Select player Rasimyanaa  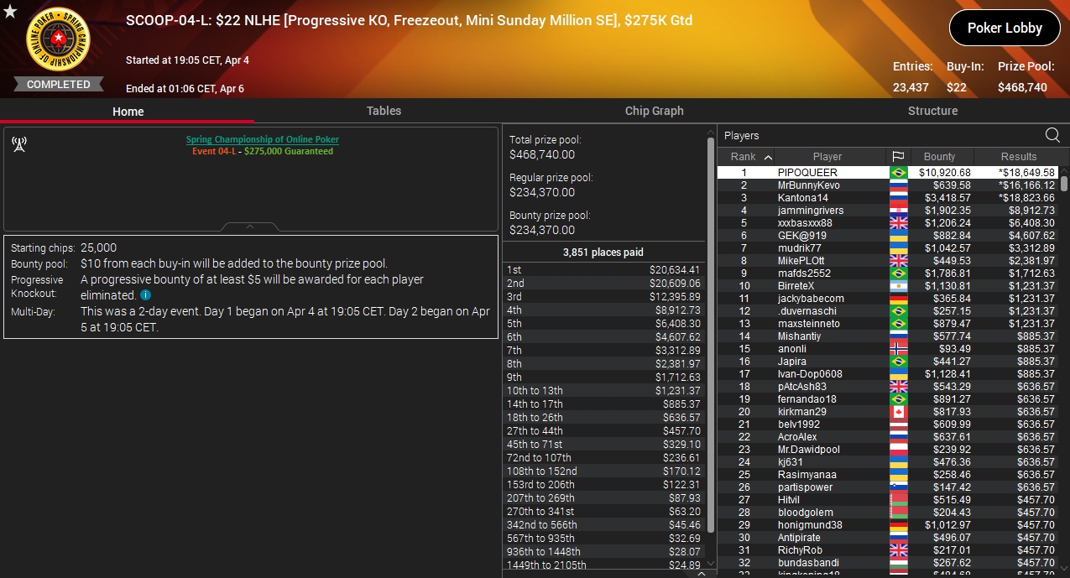point(806,474)
